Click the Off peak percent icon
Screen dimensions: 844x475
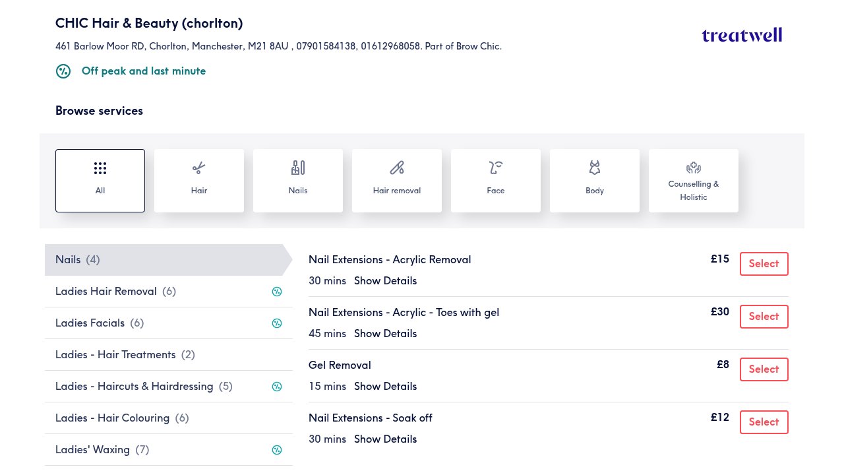tap(63, 71)
